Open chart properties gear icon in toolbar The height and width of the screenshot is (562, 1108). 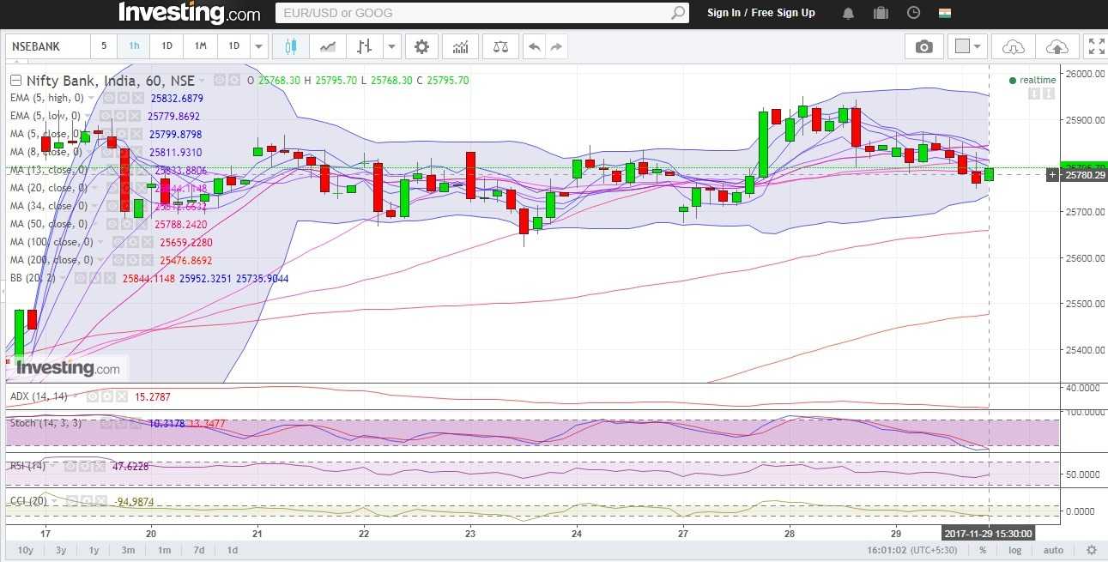click(x=421, y=46)
